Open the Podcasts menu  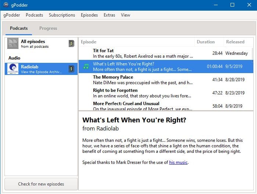[34, 15]
